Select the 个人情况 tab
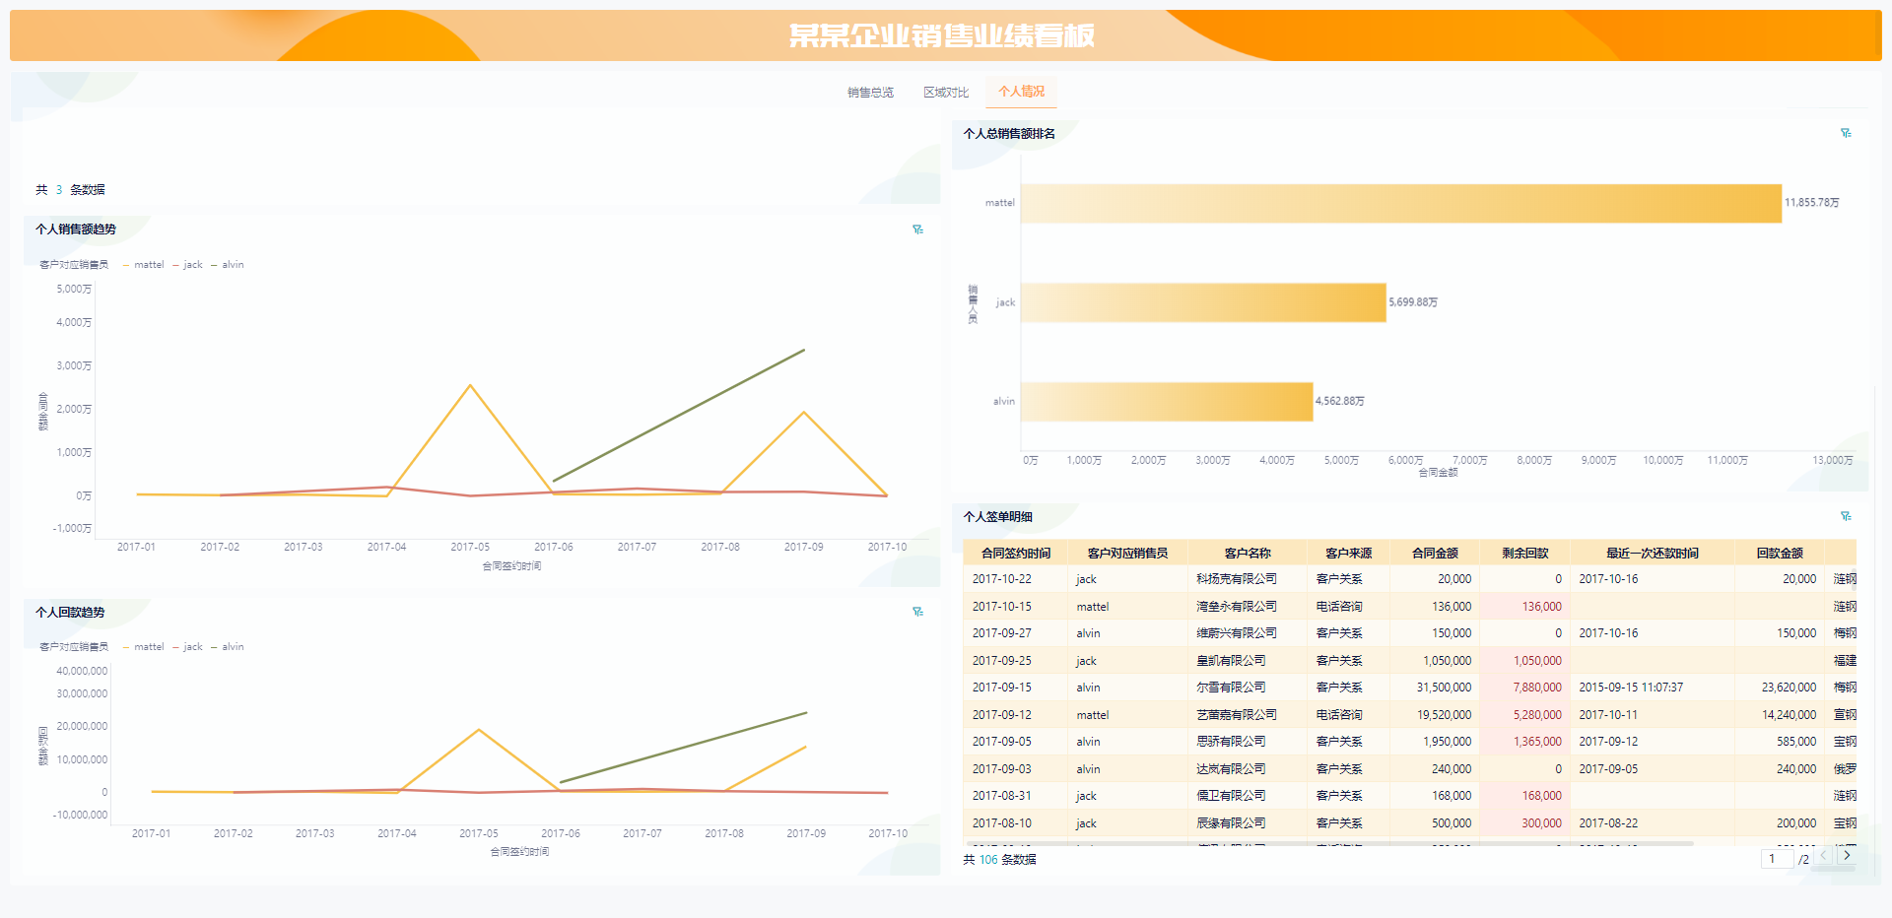Viewport: 1892px width, 918px height. [1021, 92]
